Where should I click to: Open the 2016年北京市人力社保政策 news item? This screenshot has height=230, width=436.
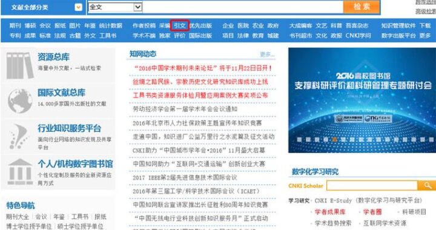tap(197, 123)
